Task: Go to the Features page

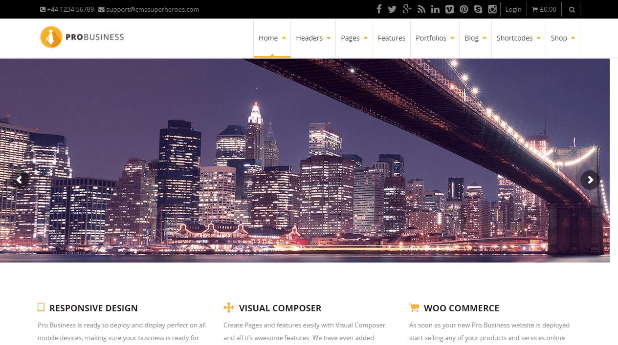Action: coord(392,38)
